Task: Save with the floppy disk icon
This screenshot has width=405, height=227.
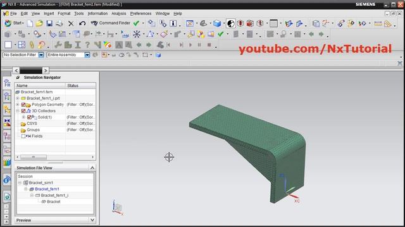Action: click(x=49, y=23)
